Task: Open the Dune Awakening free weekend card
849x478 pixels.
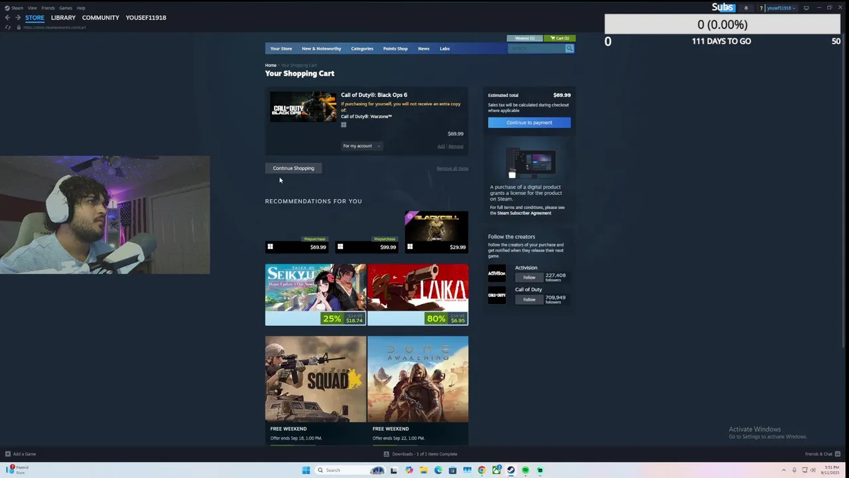Action: click(x=418, y=390)
